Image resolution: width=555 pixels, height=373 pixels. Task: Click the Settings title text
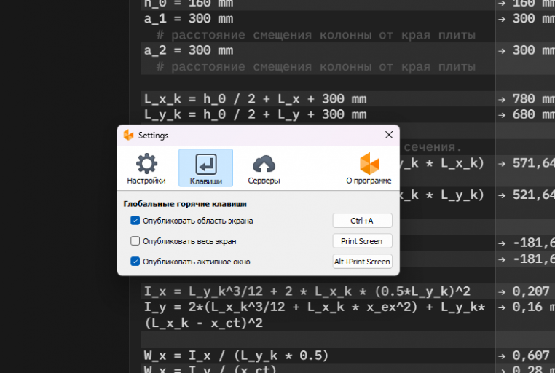tap(153, 136)
